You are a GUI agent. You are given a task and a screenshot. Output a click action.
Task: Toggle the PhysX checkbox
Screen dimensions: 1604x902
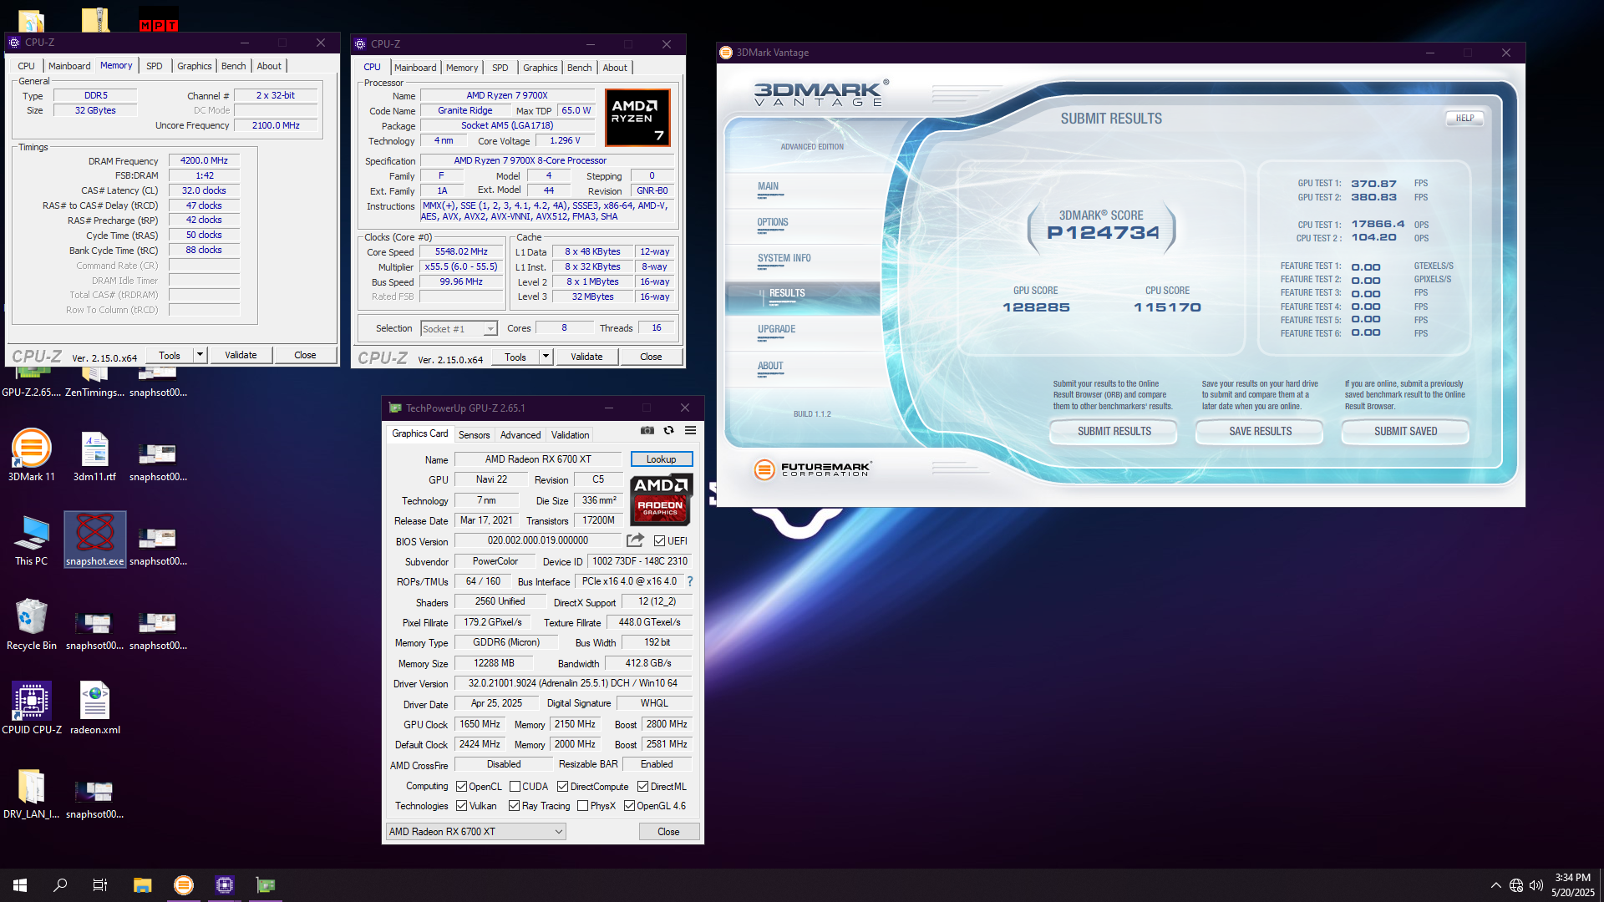tap(583, 806)
